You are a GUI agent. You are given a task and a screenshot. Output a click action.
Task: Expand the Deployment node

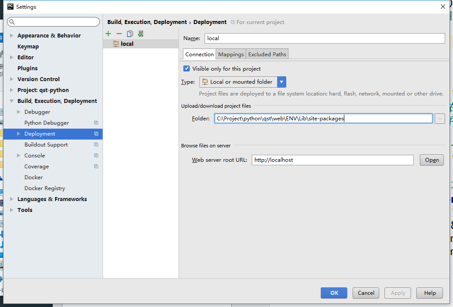(18, 134)
